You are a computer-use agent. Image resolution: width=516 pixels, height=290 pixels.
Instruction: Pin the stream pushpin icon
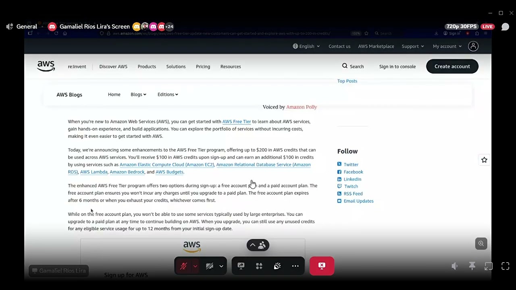click(472, 266)
